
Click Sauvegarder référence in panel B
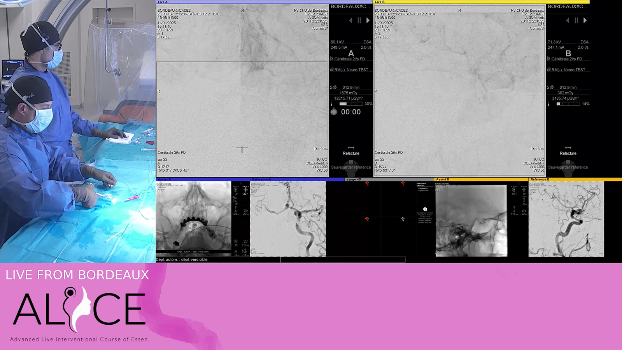[568, 167]
